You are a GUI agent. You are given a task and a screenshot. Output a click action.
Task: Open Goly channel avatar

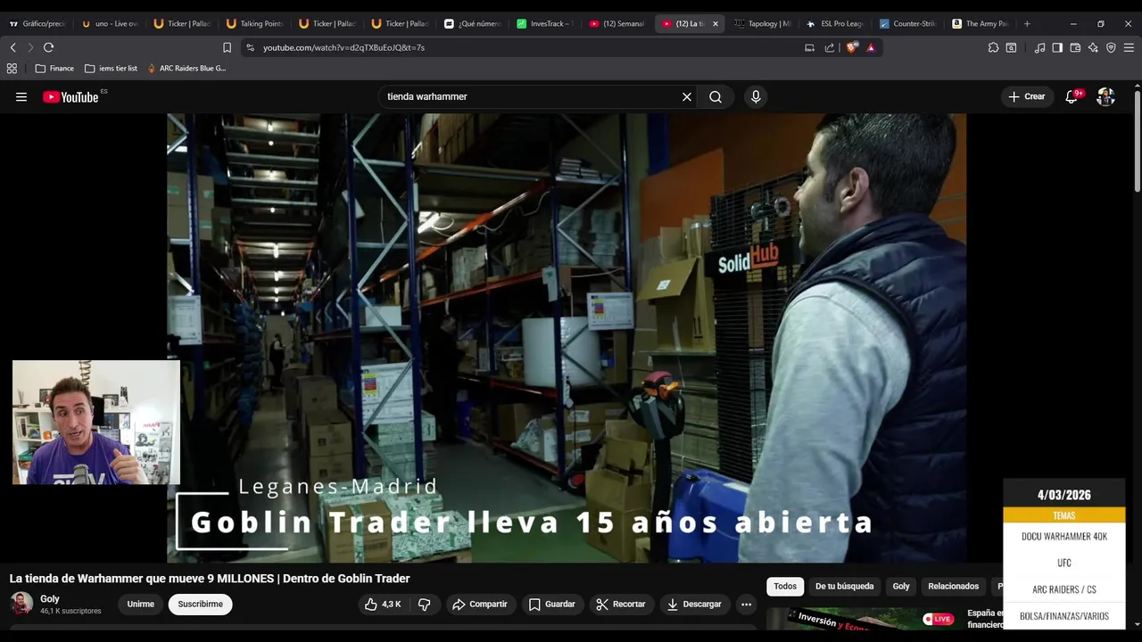coord(21,604)
